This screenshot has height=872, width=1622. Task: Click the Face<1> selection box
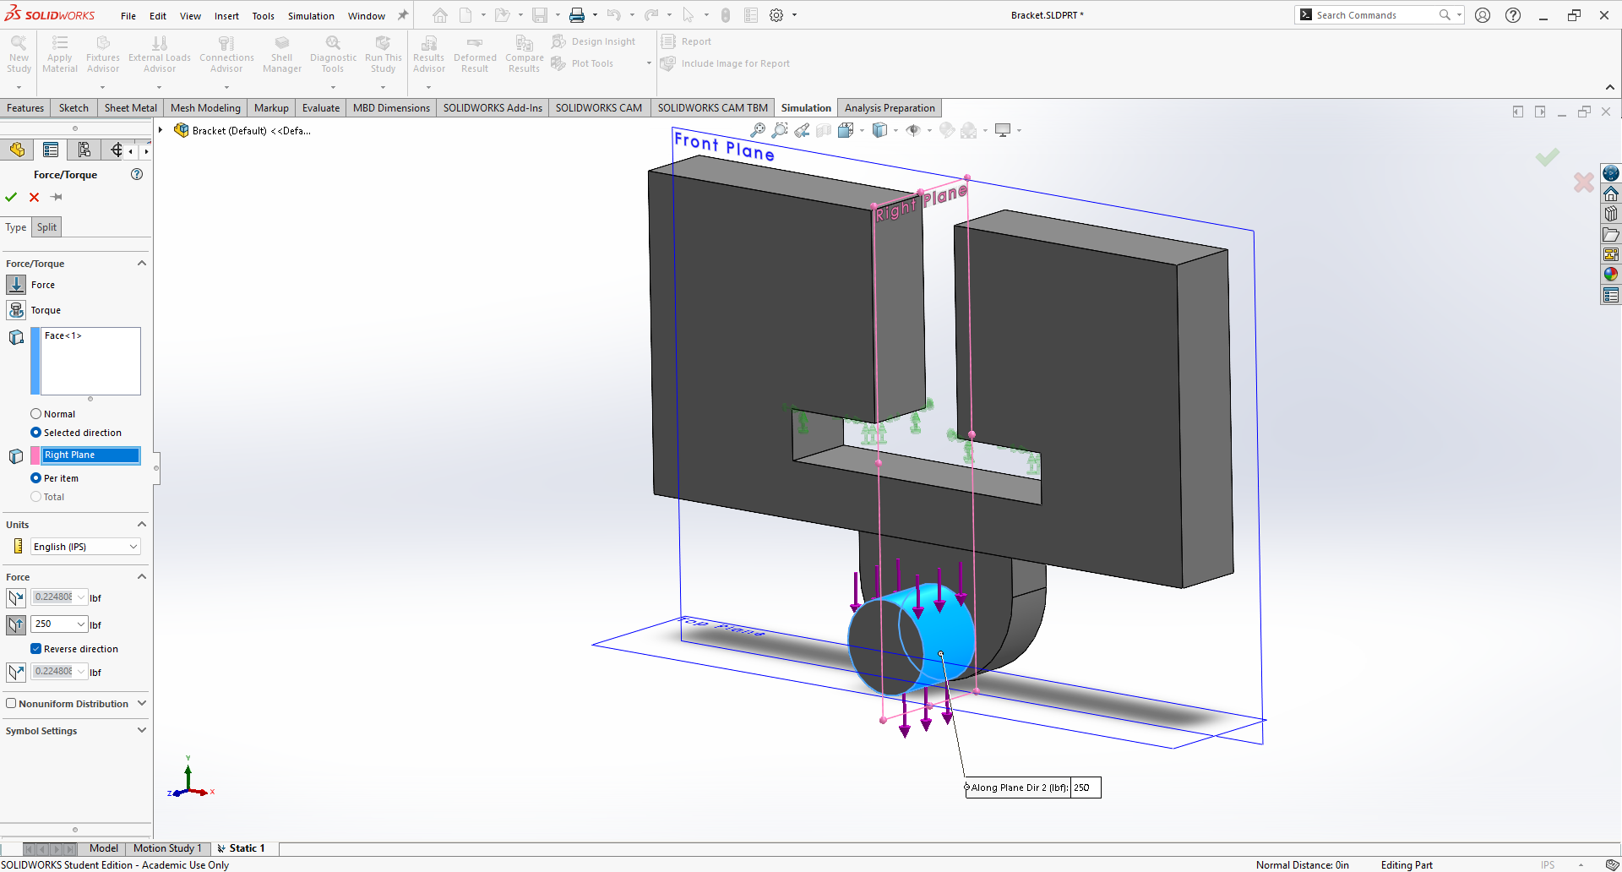point(90,361)
